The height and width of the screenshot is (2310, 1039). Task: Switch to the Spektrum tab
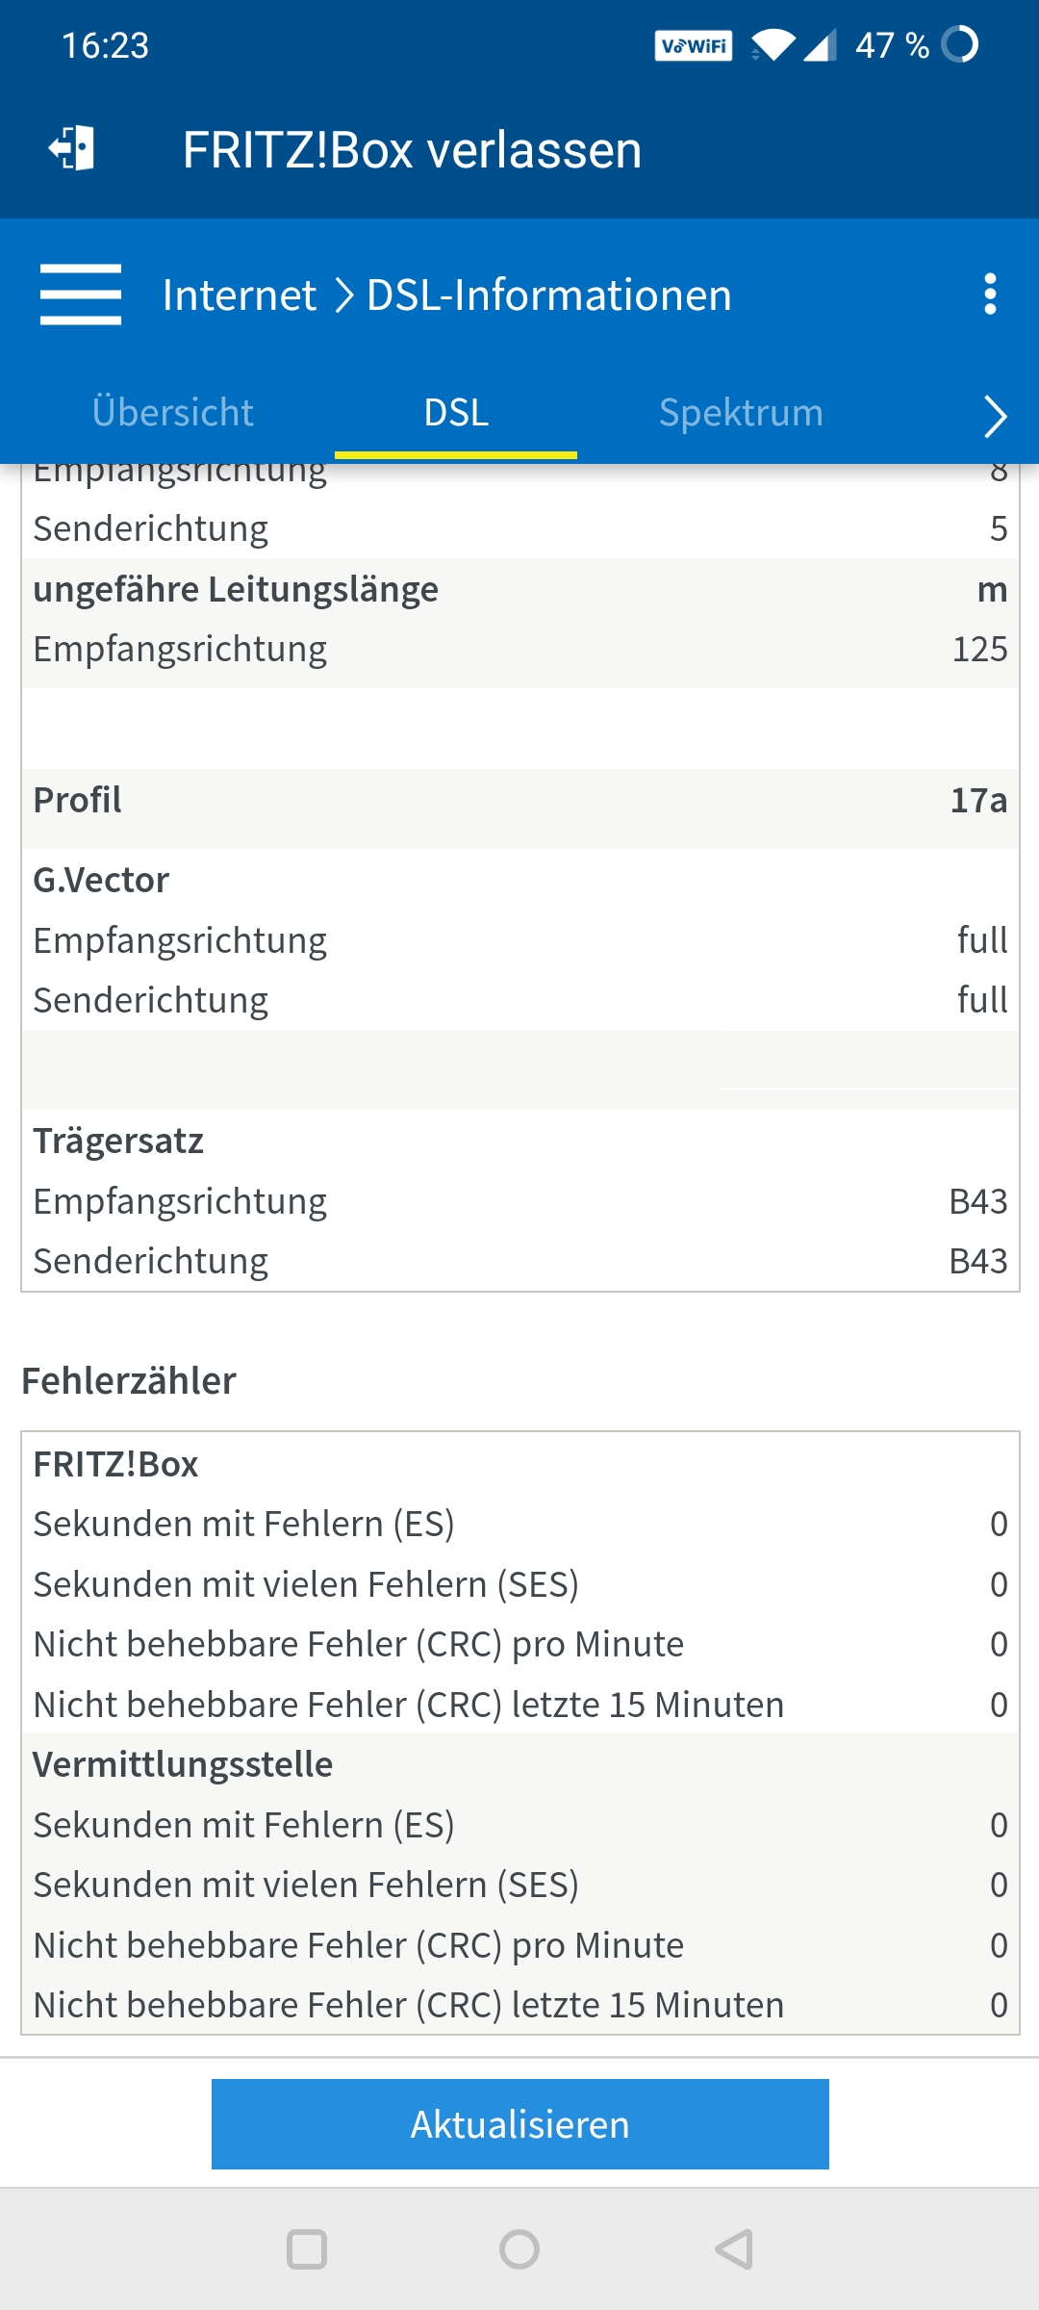(741, 412)
